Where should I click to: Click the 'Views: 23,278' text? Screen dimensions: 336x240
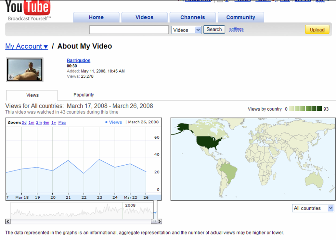[x=80, y=76]
